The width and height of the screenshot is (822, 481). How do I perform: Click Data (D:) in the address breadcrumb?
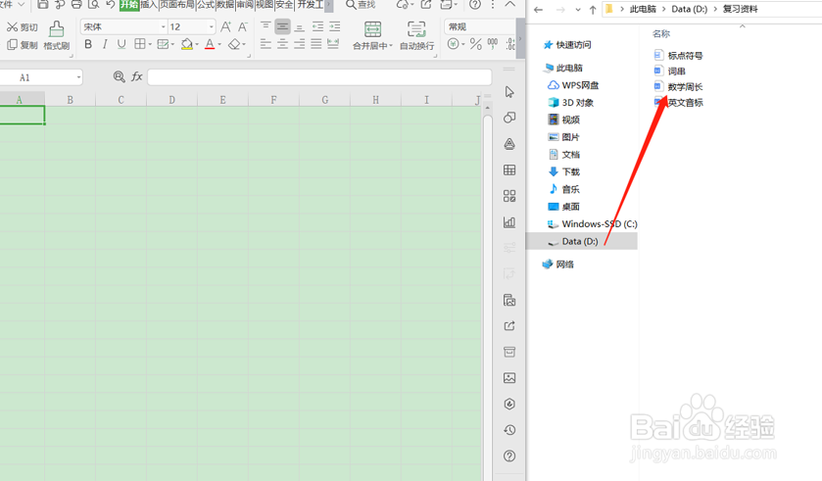(x=690, y=9)
